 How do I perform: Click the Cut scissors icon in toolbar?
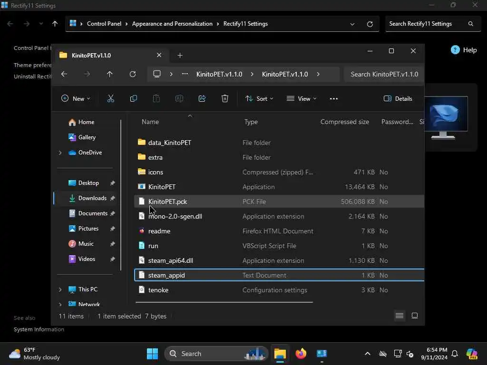(x=110, y=99)
